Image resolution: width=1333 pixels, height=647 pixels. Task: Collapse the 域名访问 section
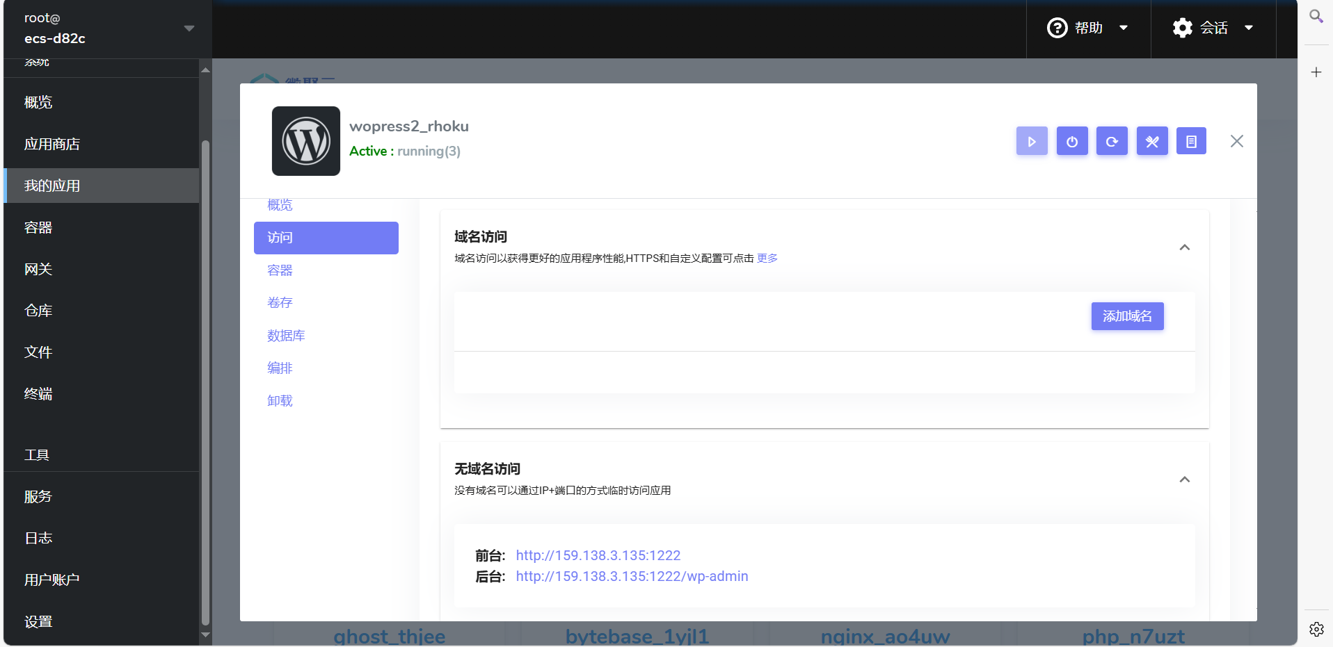[1184, 247]
